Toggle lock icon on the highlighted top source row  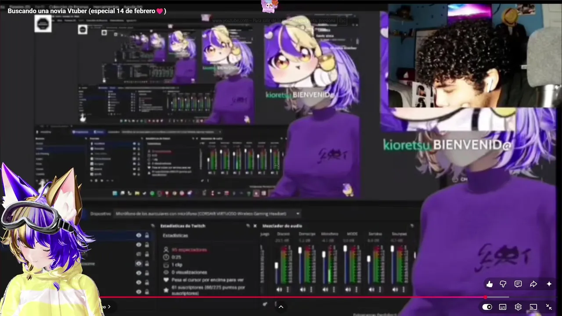tap(147, 236)
